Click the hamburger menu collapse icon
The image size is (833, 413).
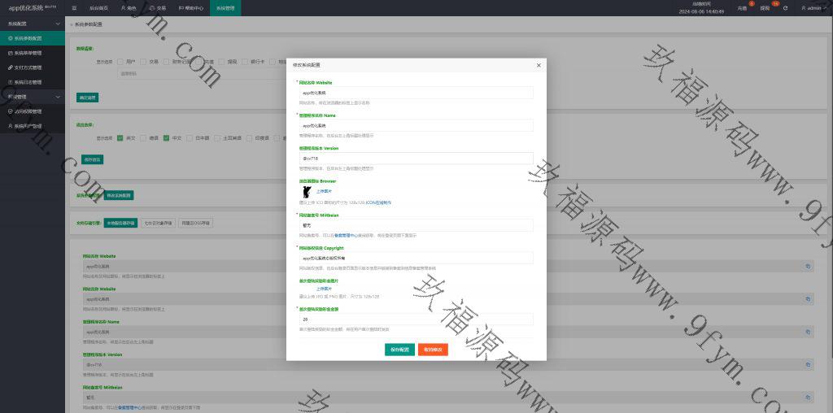(x=74, y=8)
